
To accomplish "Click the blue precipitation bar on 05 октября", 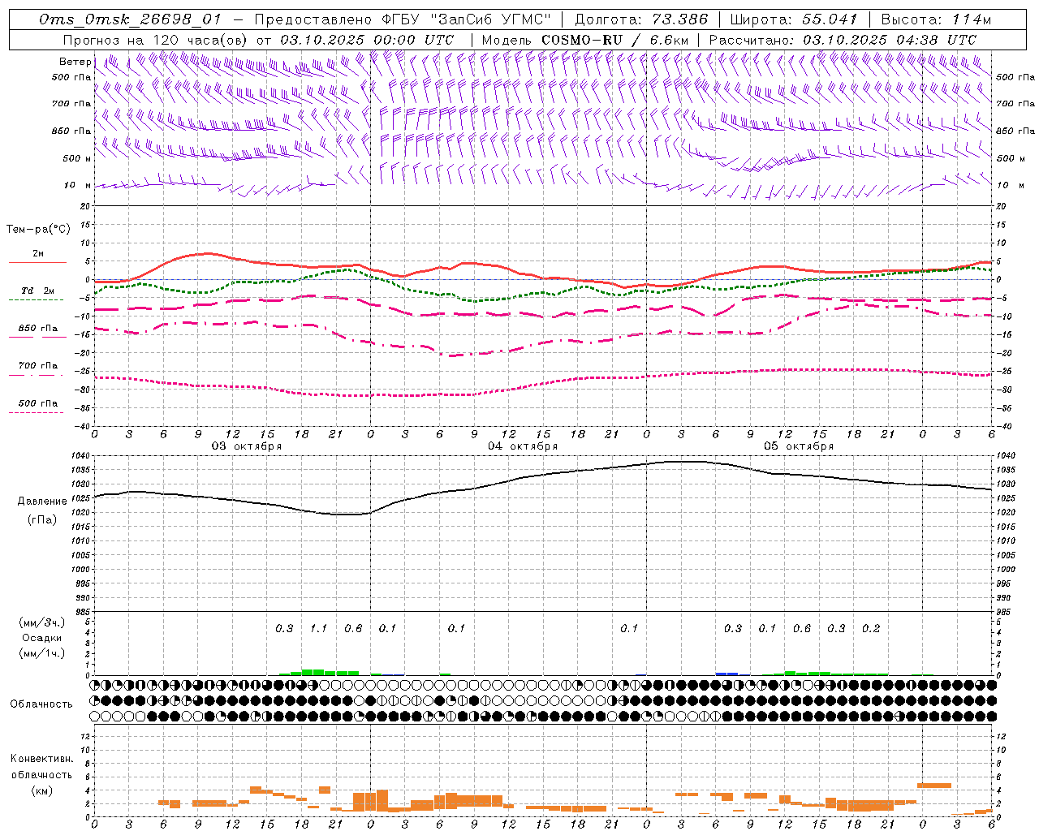I will (726, 674).
